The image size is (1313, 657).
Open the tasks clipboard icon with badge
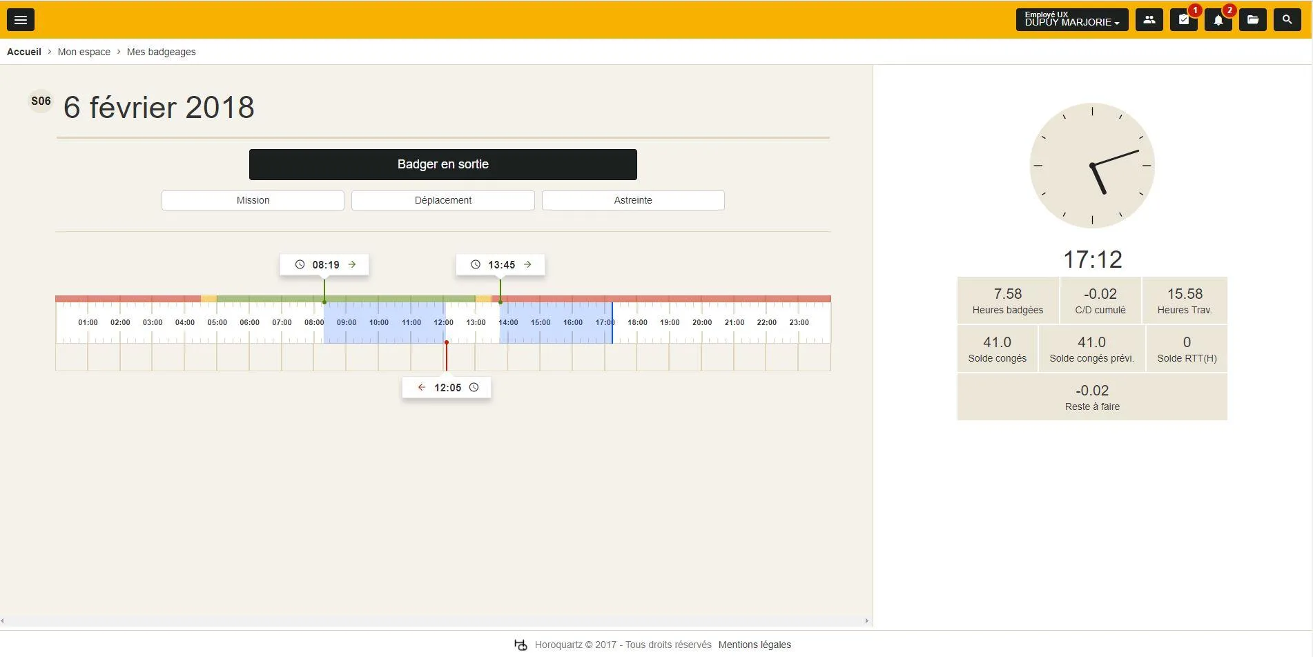1184,20
